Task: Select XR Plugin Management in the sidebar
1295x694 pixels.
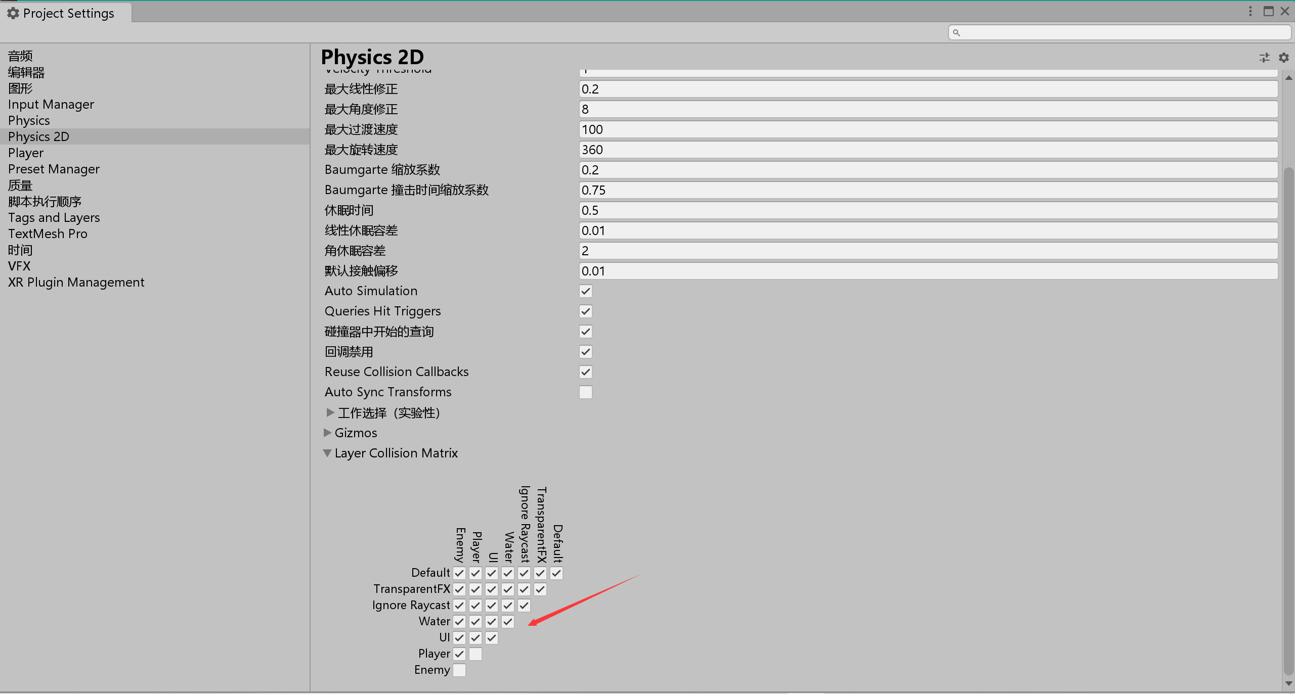Action: point(76,282)
